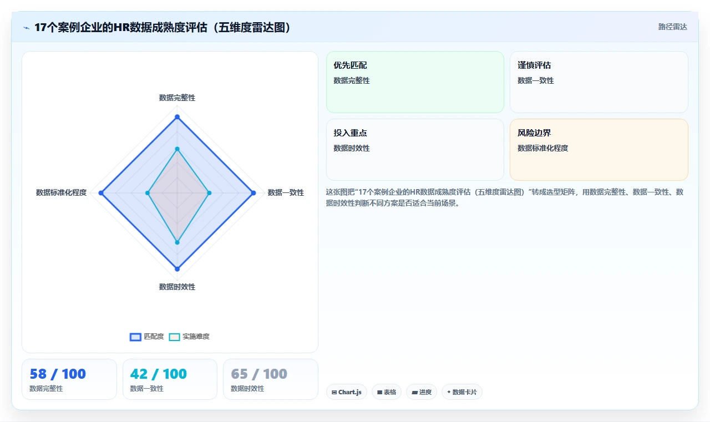Click the 数据卡片 tag
The image size is (710, 422).
[x=462, y=392]
